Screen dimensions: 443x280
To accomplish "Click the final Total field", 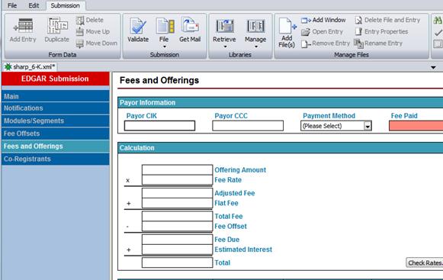I will coord(177,262).
